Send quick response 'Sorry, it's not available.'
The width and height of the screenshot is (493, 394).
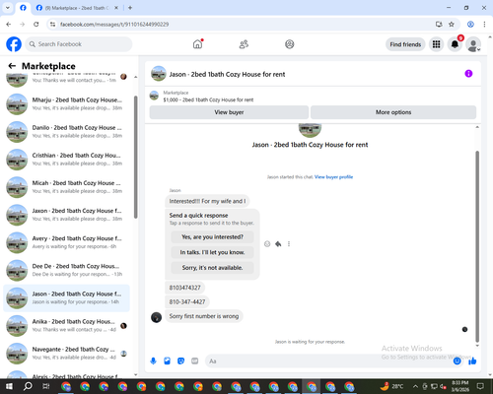pos(212,268)
